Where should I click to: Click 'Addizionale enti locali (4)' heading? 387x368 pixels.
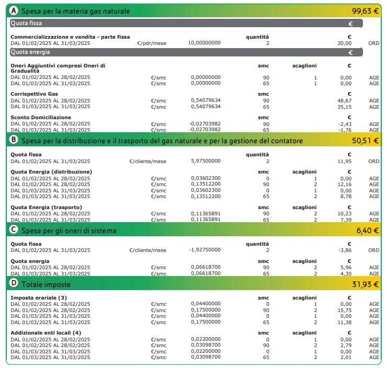(46, 333)
